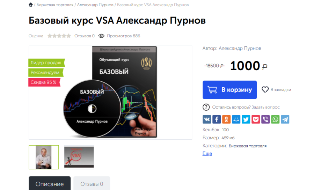Share via the WhatsApp icon
This screenshot has height=190, width=321.
[275, 119]
